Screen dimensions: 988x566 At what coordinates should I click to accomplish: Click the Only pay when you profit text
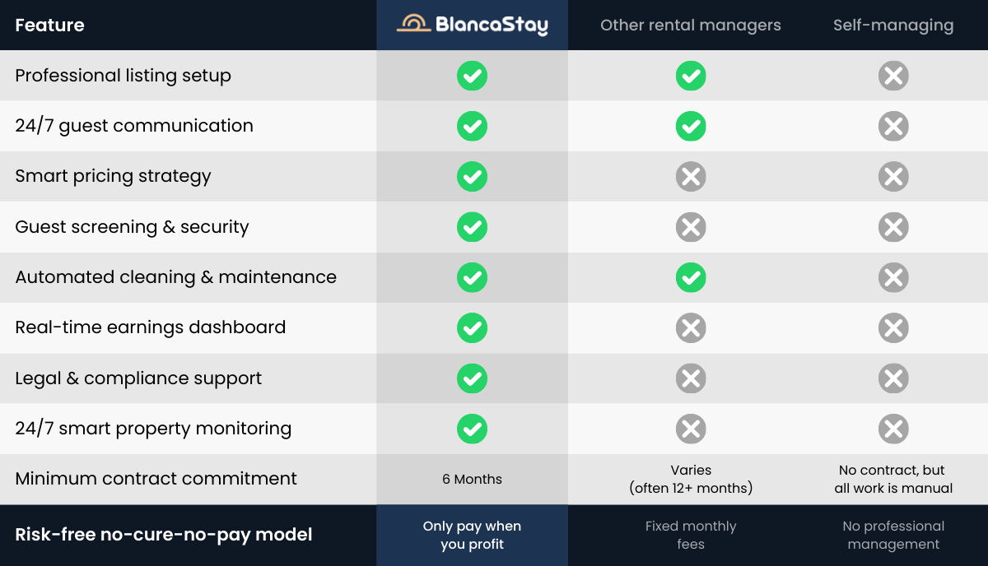472,536
